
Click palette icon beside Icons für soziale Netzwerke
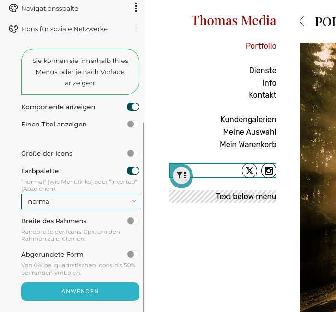point(13,29)
